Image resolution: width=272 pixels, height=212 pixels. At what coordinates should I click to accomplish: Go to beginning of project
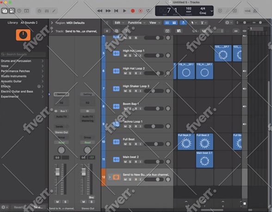coord(116,11)
